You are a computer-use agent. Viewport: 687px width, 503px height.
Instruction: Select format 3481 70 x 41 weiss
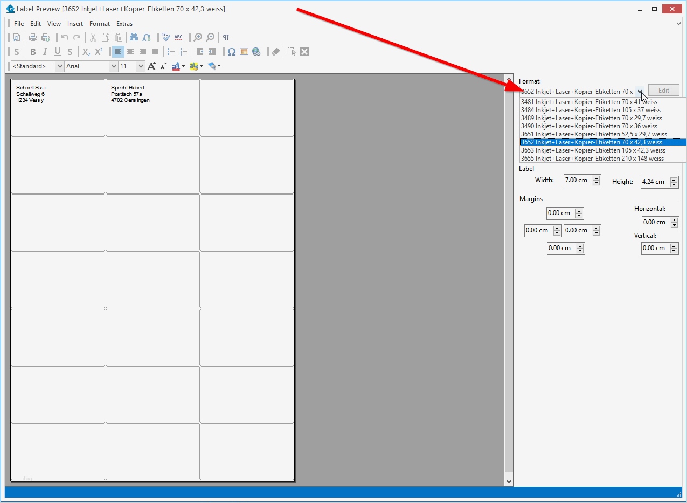coord(603,102)
